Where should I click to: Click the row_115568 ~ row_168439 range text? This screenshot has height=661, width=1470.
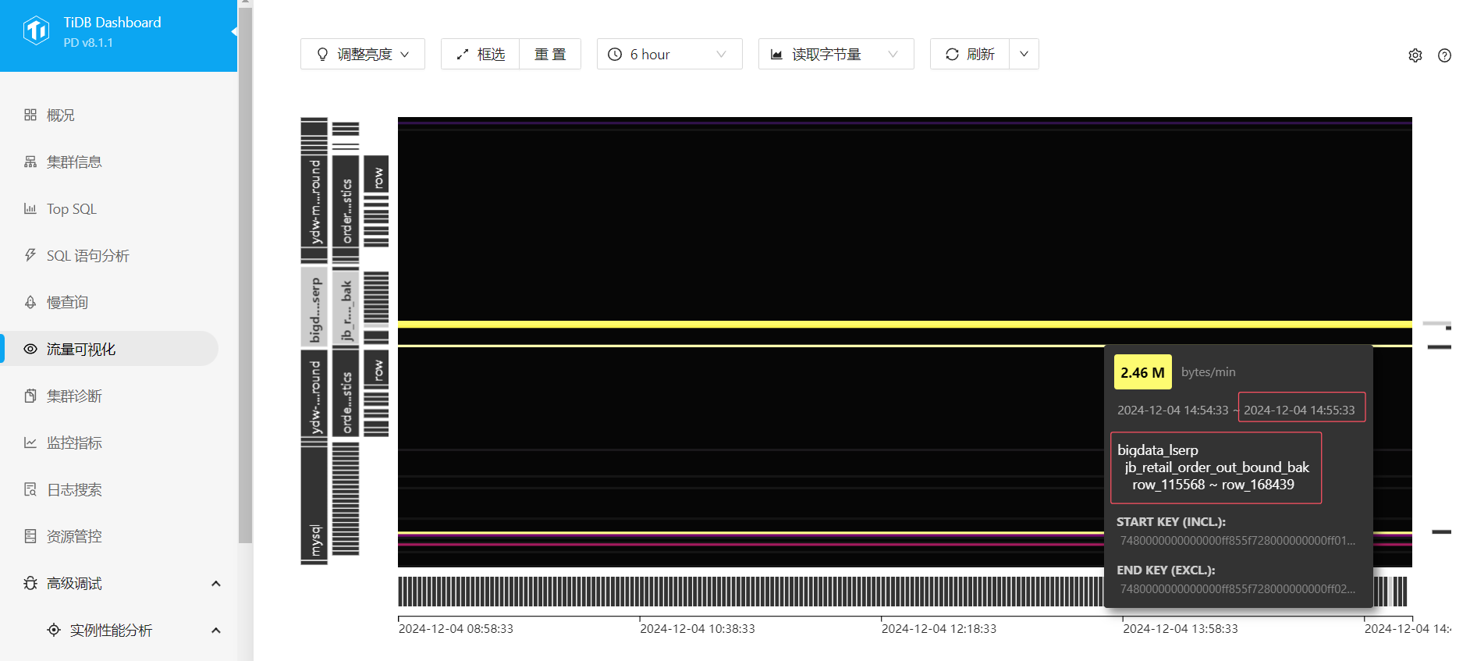[x=1213, y=485]
